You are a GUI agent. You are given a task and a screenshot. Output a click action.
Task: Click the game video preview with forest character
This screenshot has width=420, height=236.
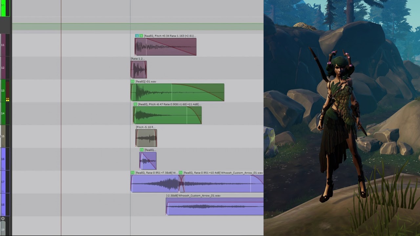(x=342, y=118)
